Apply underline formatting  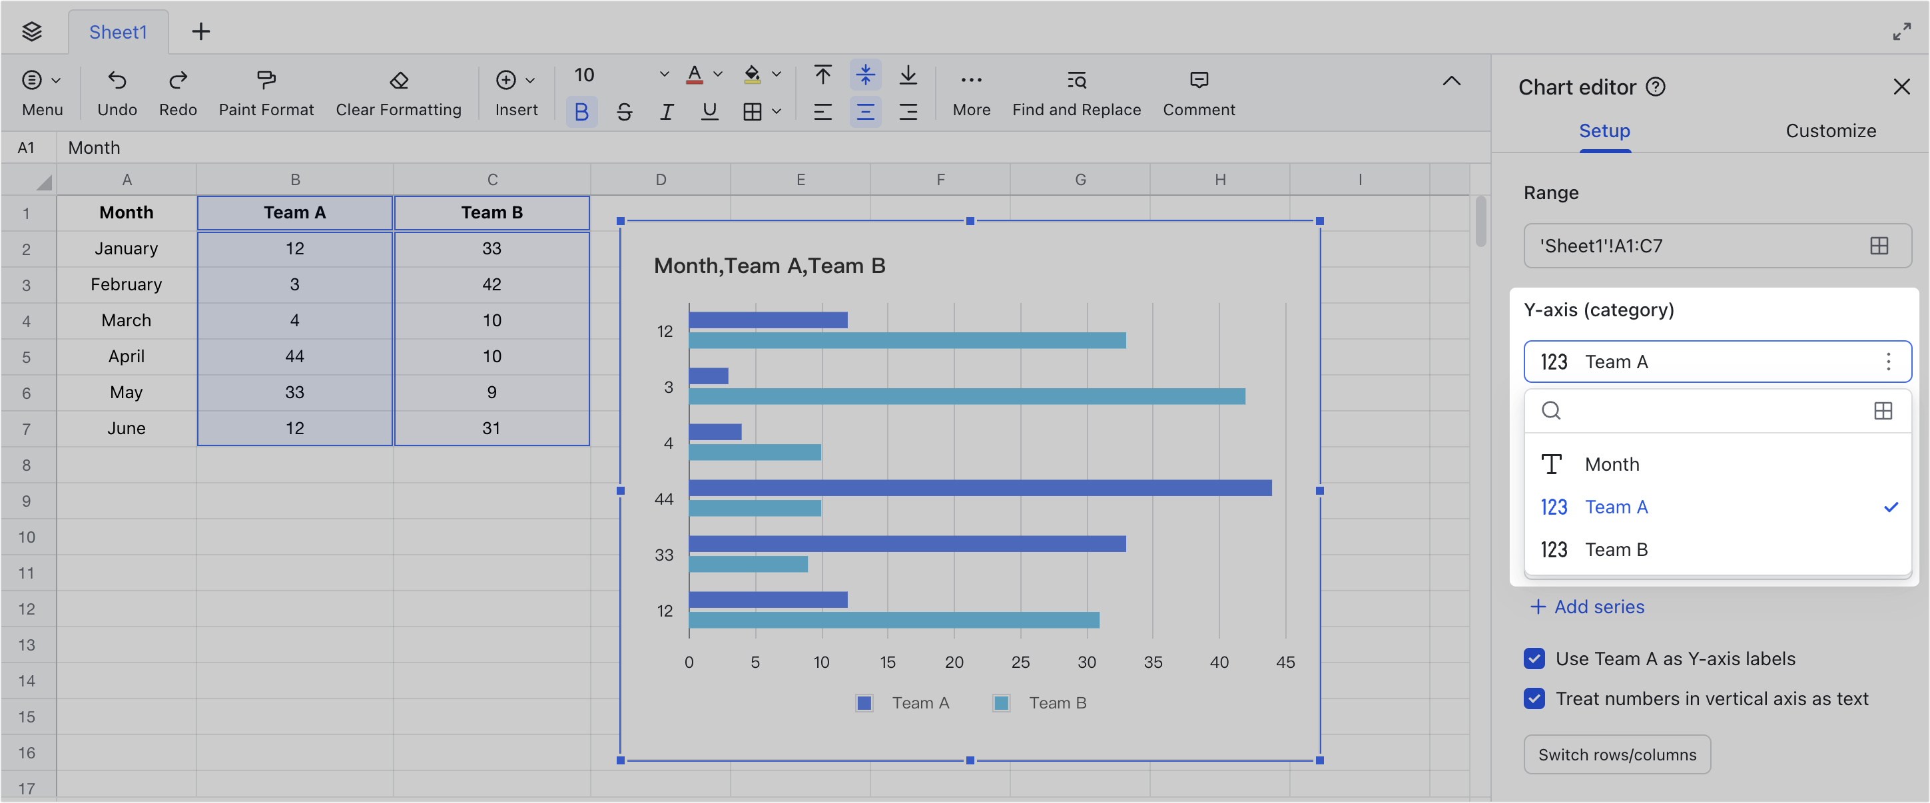(709, 111)
